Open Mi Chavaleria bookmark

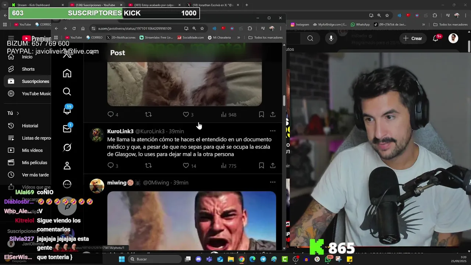coord(219,38)
